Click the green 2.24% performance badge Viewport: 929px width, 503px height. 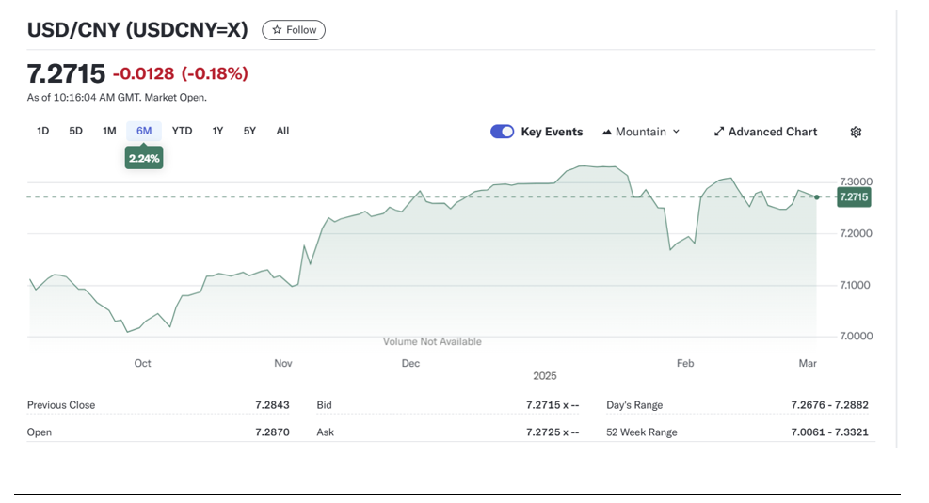[x=144, y=159]
